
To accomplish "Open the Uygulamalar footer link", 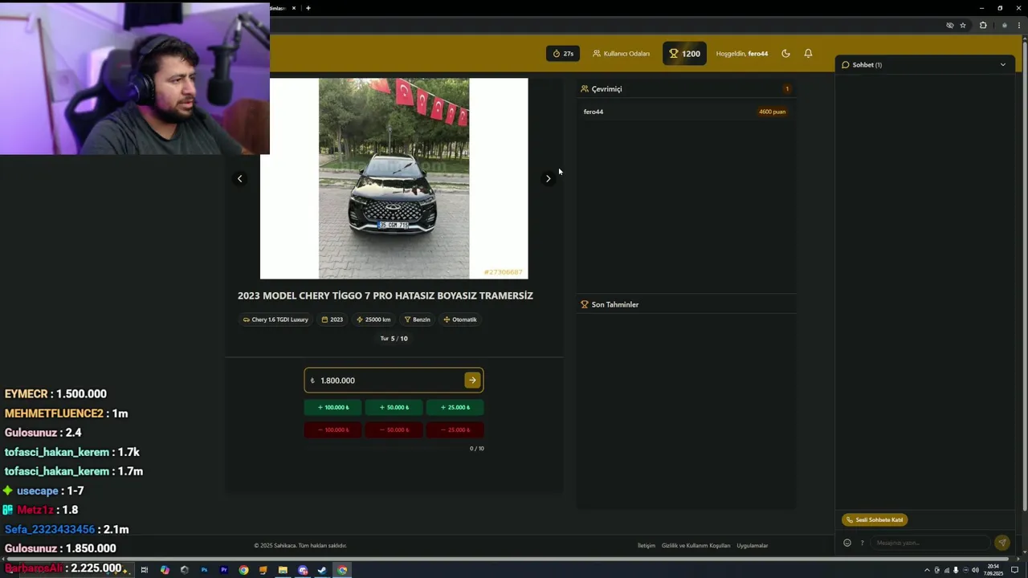I will tap(753, 546).
